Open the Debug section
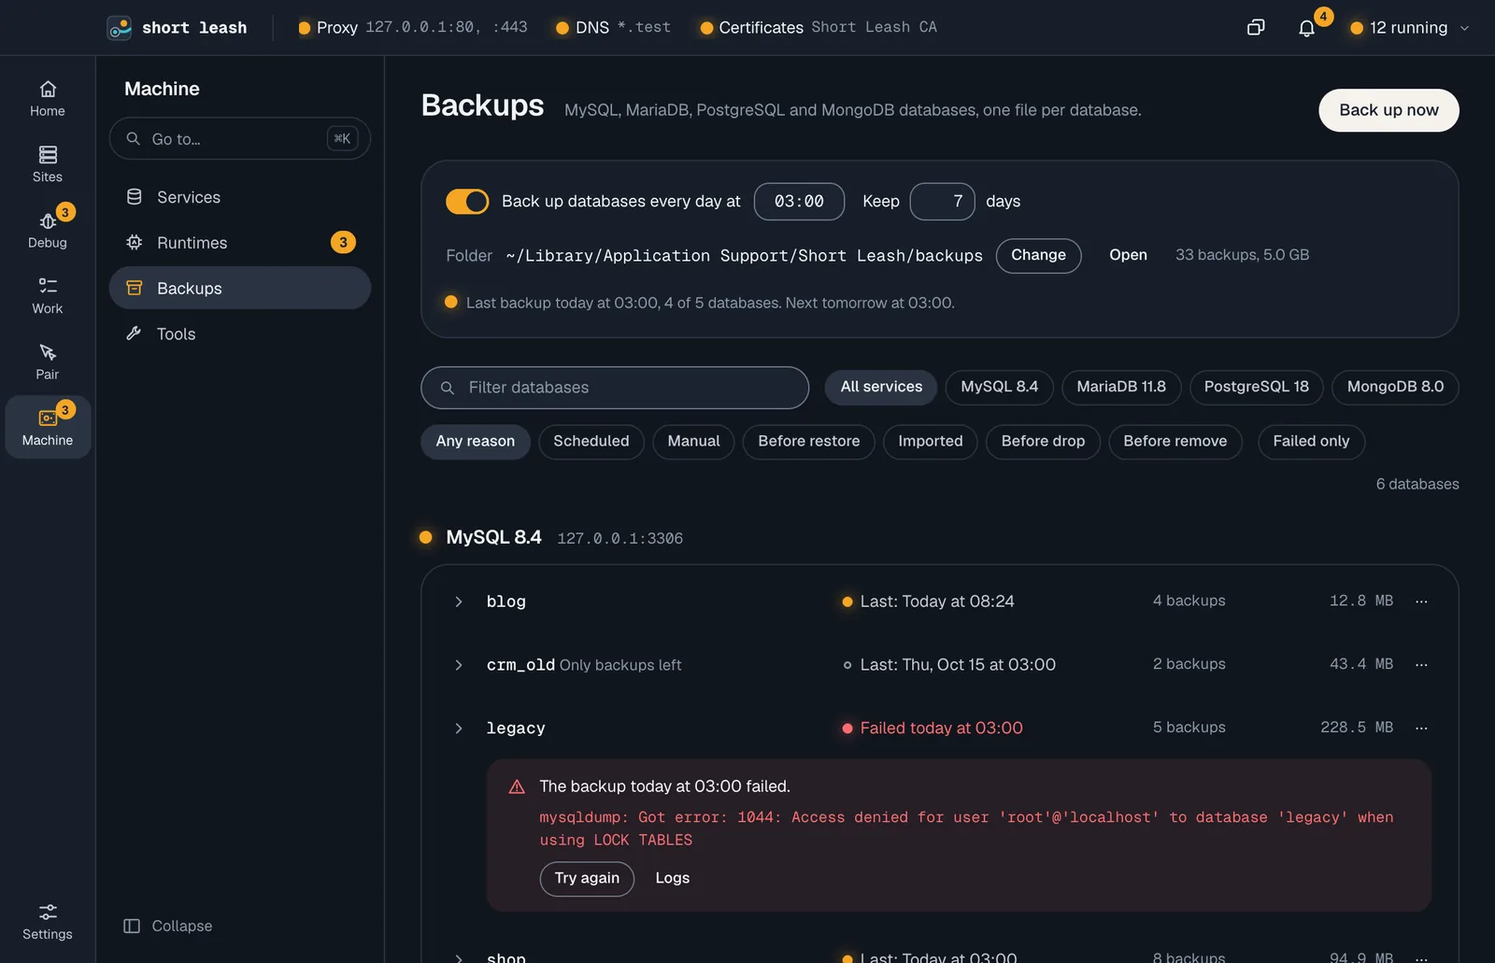1495x963 pixels. 48,230
